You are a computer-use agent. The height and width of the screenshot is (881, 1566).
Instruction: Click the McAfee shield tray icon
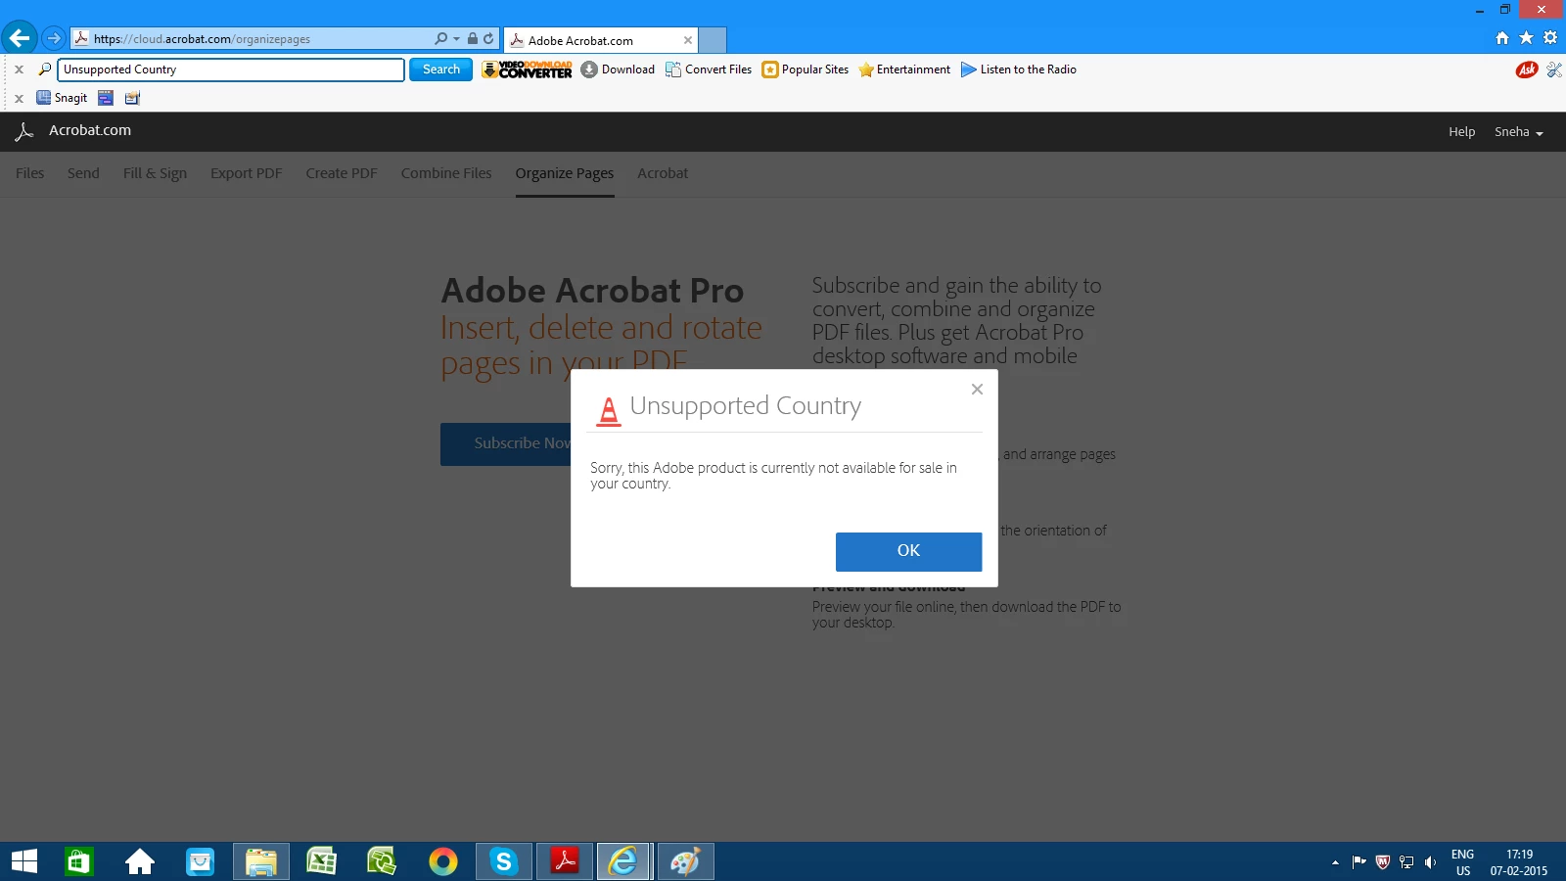[1383, 862]
